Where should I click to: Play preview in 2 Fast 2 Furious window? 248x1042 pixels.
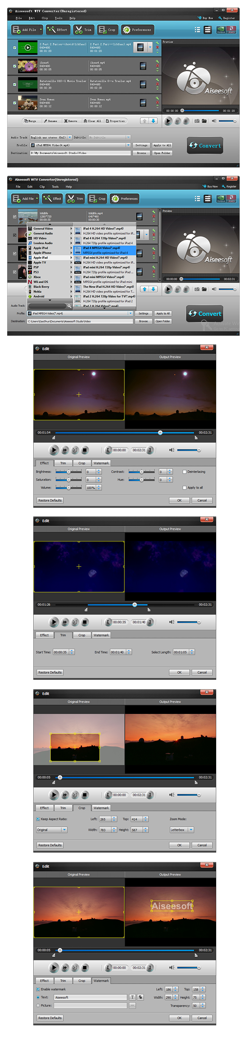click(168, 121)
